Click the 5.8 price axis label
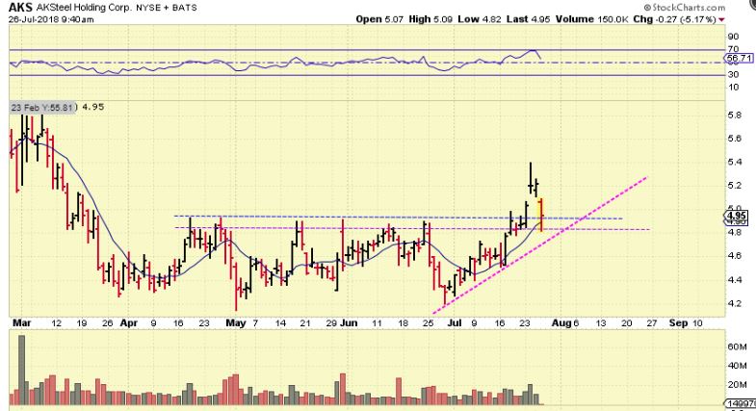Screen dimensions: 756x411 pos(734,116)
